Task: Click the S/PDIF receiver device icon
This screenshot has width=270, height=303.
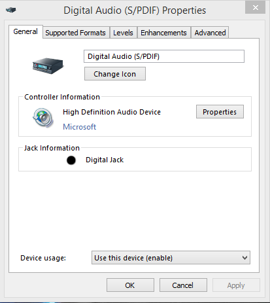Action: click(x=48, y=65)
